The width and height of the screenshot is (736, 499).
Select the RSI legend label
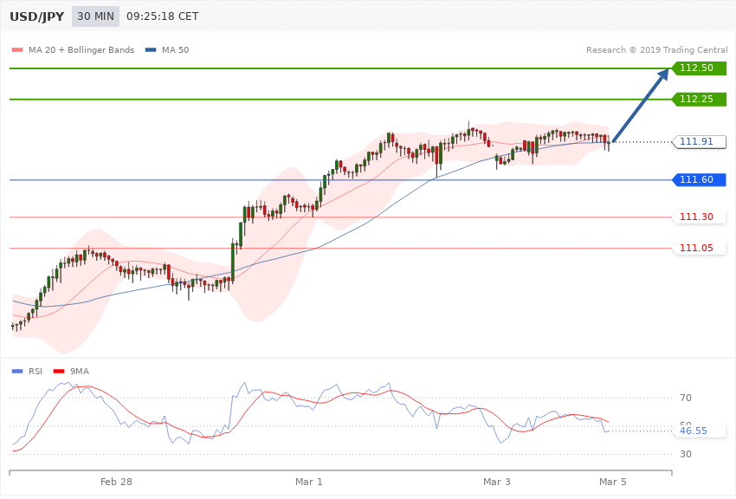click(36, 372)
